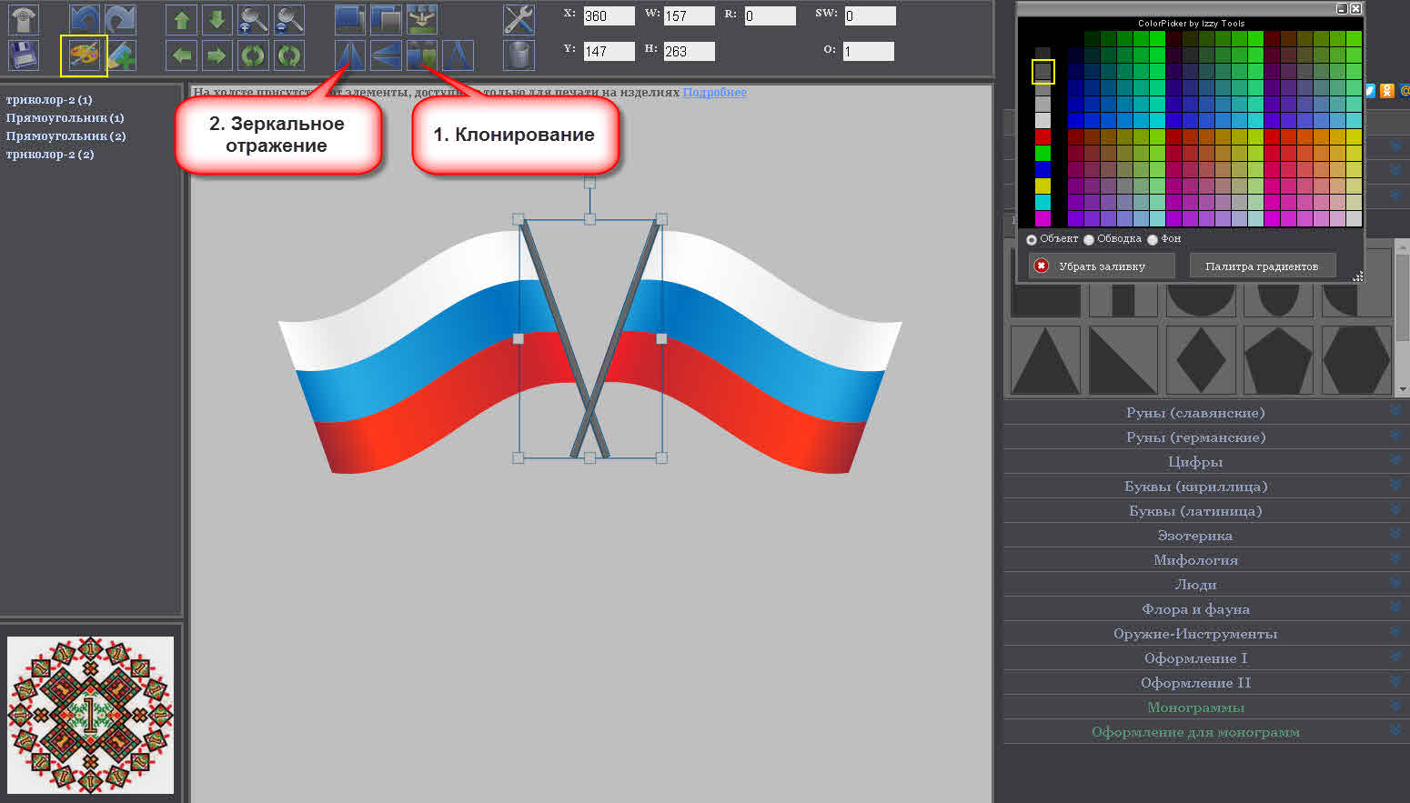Click the bring to front layer icon
Screen dimensions: 1410x803
(x=350, y=19)
